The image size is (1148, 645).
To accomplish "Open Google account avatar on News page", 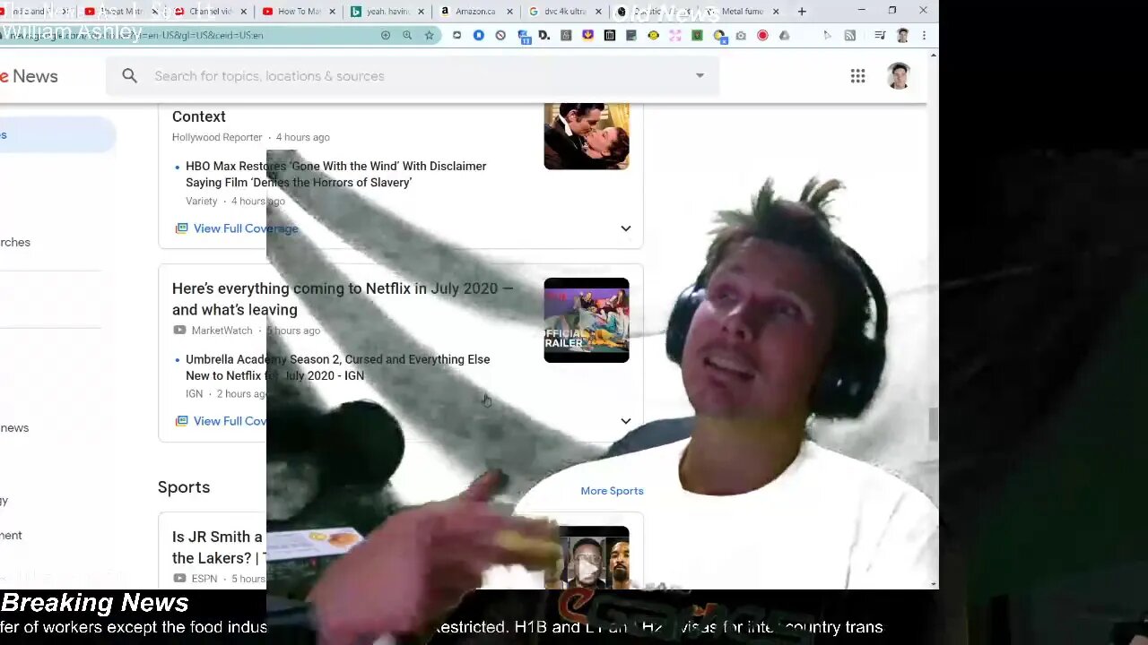I will 899,76.
